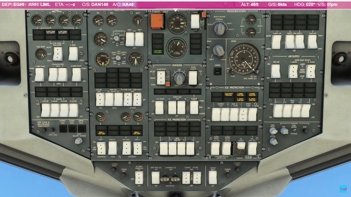Switch on the Galley power switch
Screen dimensions: 351x197
[x=113, y=148]
